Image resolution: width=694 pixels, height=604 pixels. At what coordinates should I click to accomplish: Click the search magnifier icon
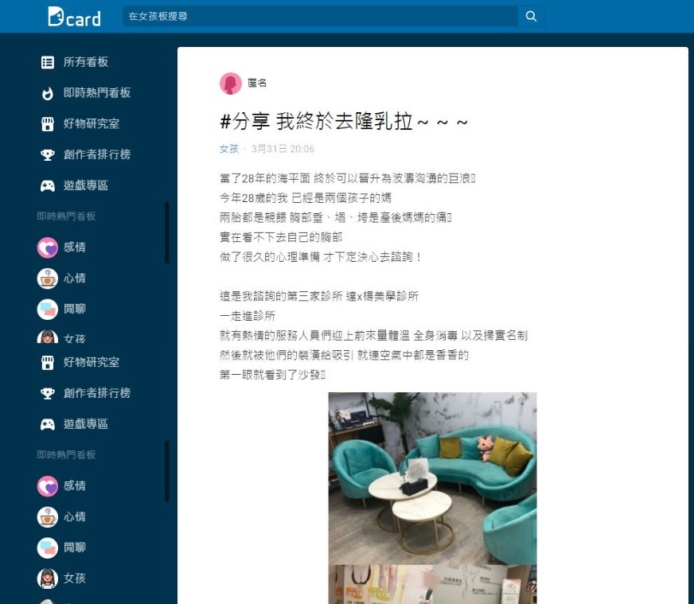[531, 17]
